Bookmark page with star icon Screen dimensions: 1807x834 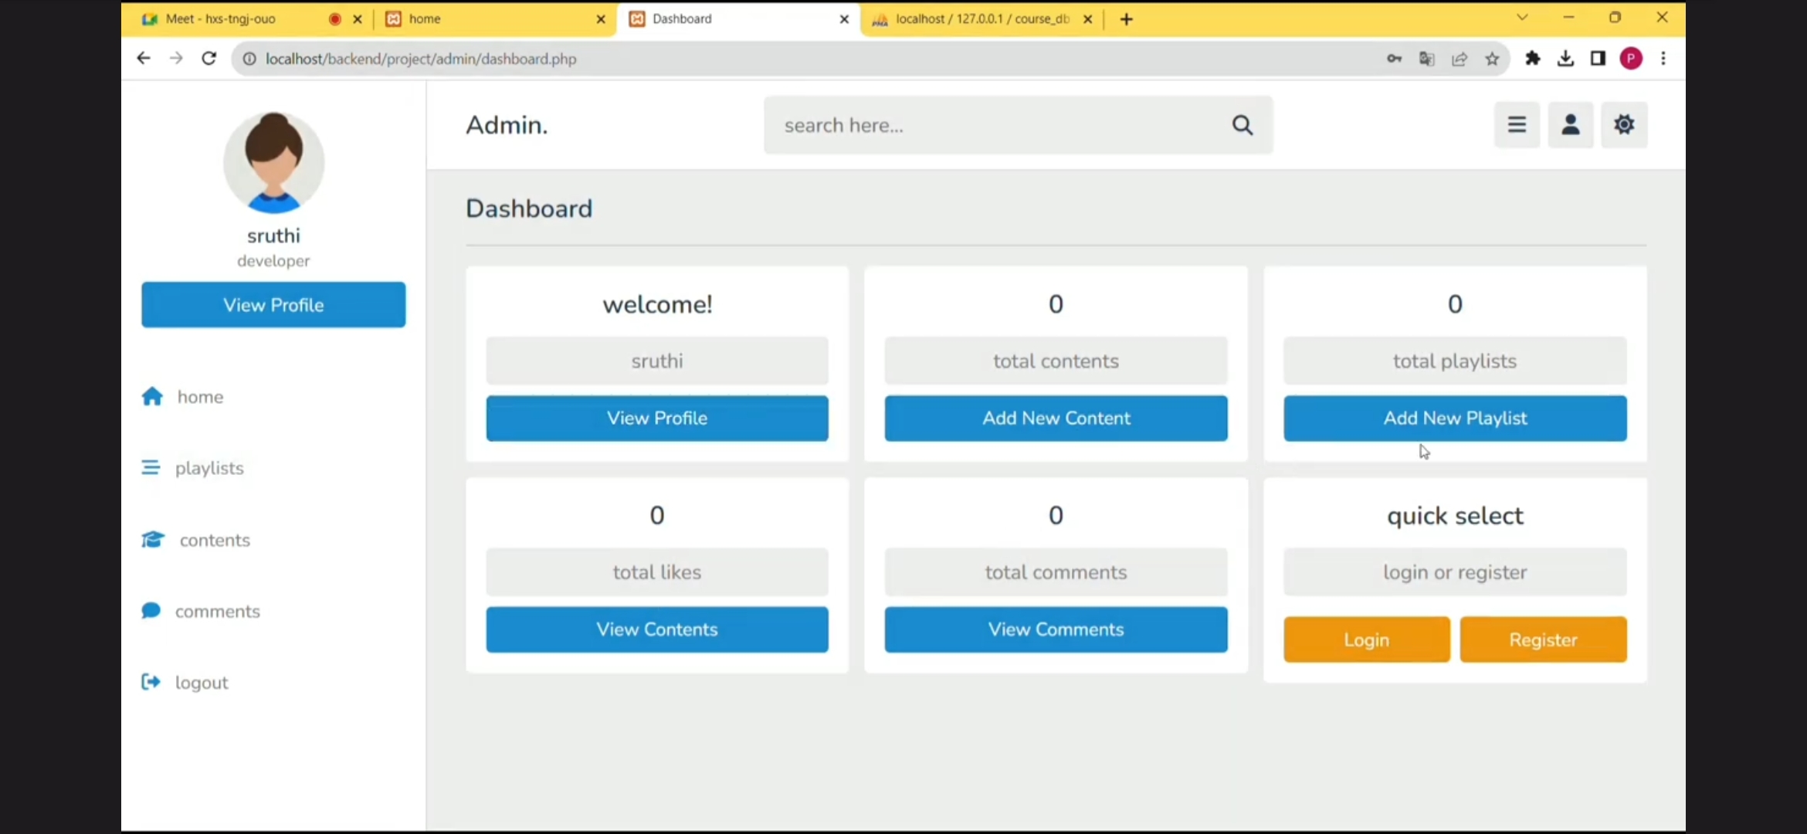(1492, 59)
